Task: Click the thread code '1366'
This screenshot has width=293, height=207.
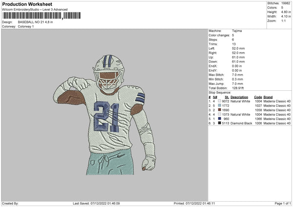Action: (x=258, y=119)
